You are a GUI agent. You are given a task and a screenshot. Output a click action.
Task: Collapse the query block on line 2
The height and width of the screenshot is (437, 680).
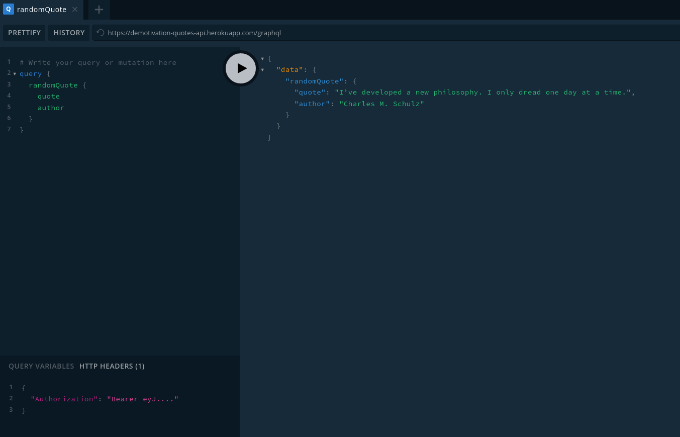(15, 74)
